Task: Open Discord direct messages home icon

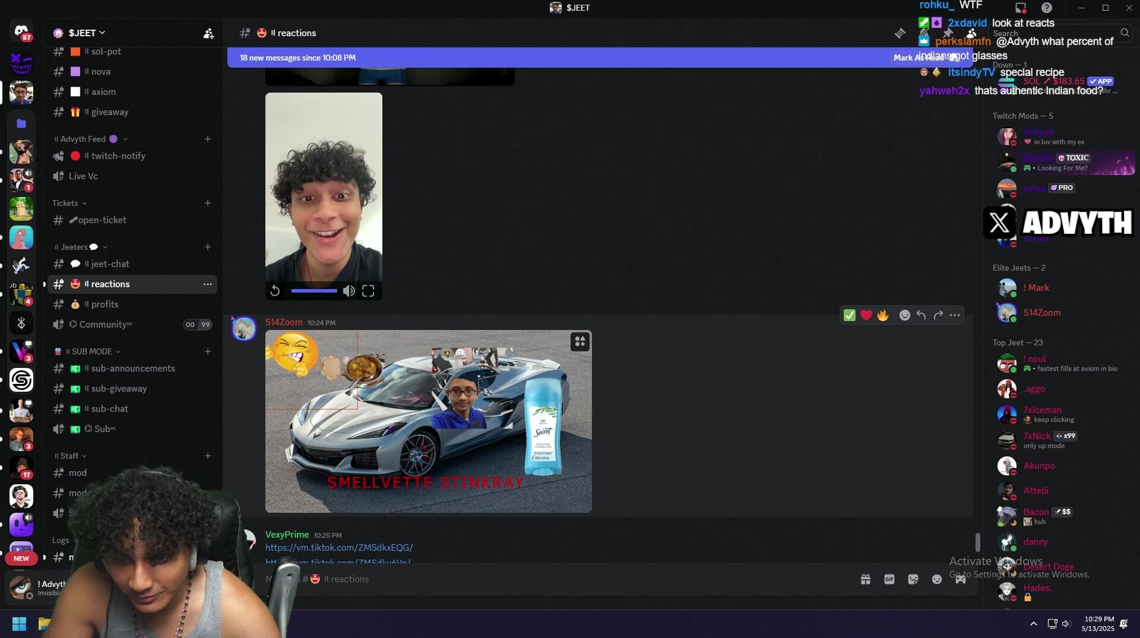Action: point(21,31)
